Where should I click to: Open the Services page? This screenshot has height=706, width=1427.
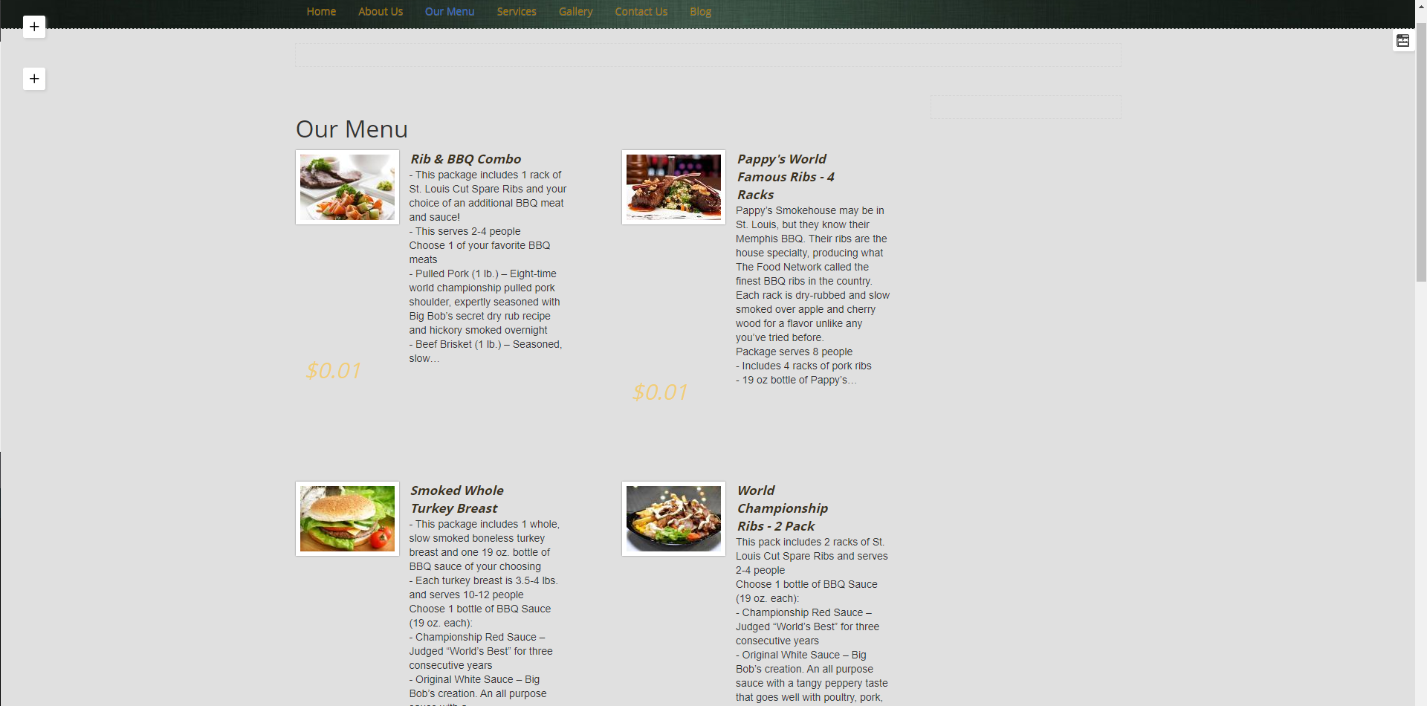pos(517,12)
